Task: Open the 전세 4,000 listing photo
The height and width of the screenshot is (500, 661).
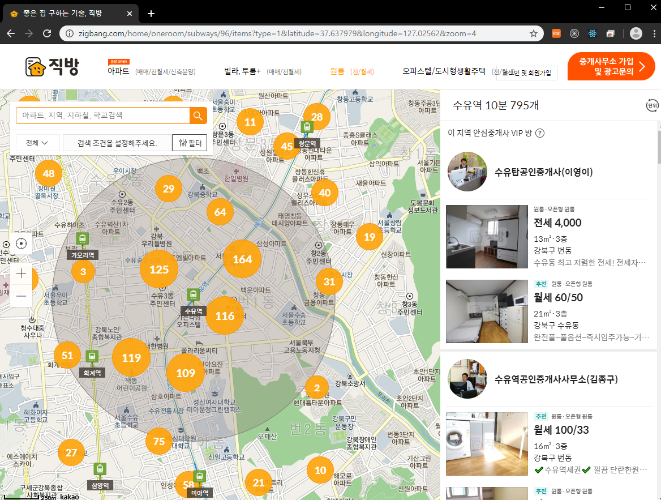Action: tap(487, 237)
